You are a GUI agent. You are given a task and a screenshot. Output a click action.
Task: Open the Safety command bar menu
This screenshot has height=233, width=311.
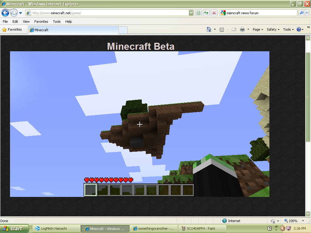click(273, 29)
